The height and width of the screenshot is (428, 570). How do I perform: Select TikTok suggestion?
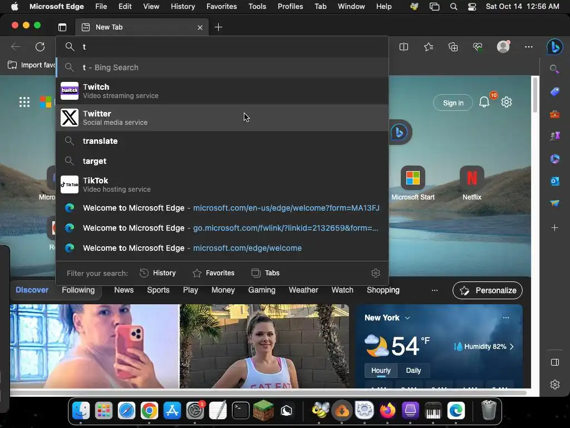point(222,184)
